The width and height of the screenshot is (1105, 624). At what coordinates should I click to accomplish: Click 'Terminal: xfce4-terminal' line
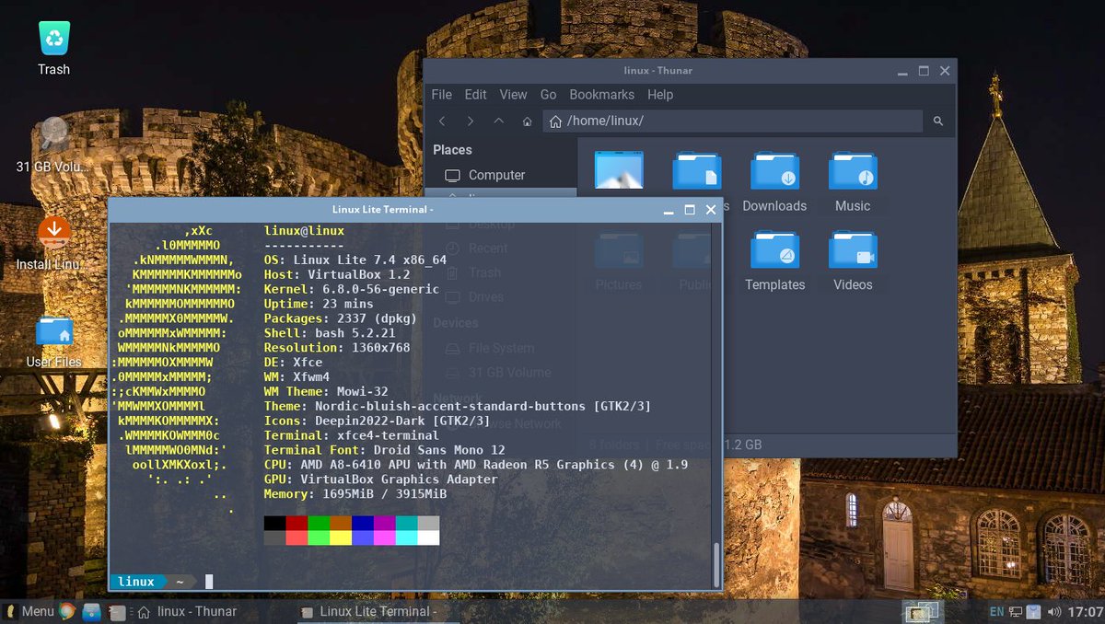tap(352, 435)
